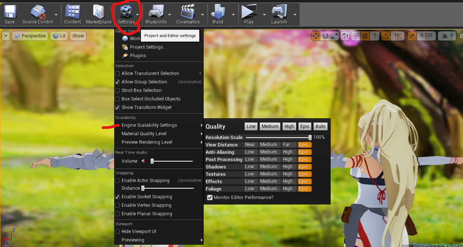463x247 pixels.
Task: Select the scale transform tool
Action: (x=334, y=36)
